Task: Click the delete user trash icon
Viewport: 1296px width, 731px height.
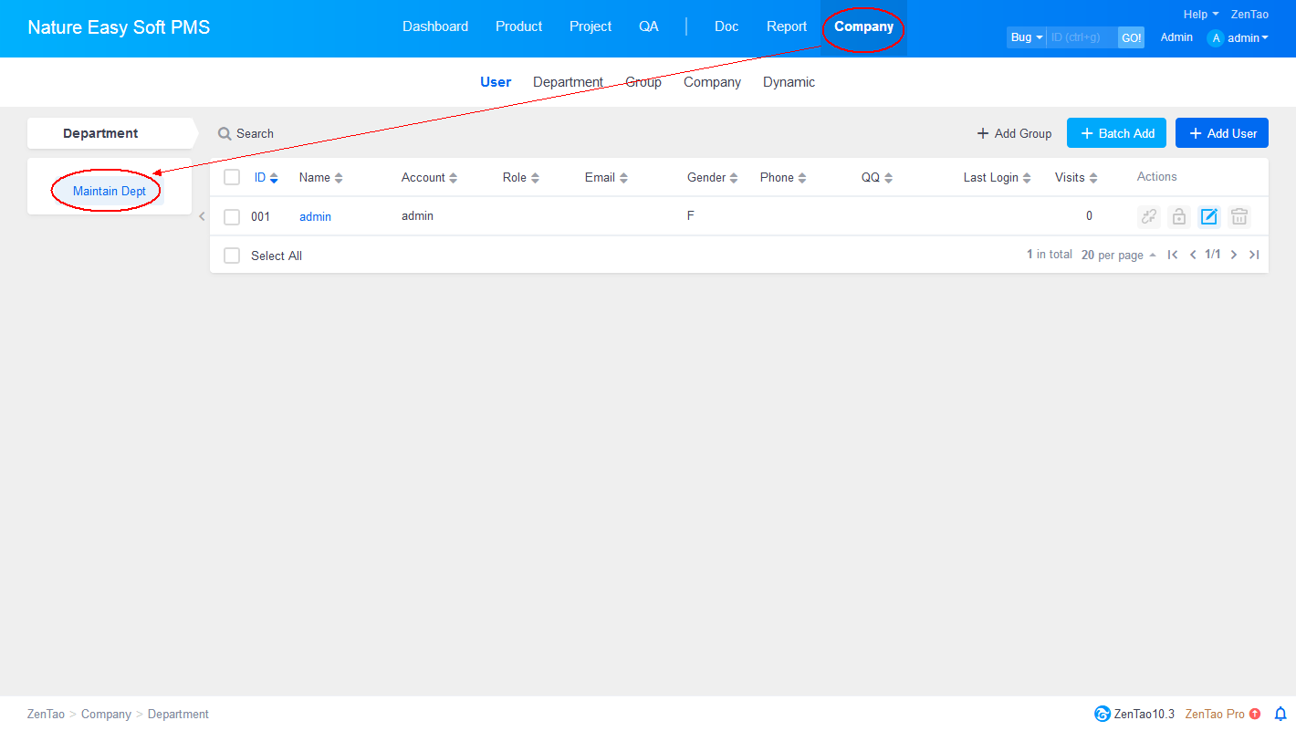Action: click(x=1239, y=216)
